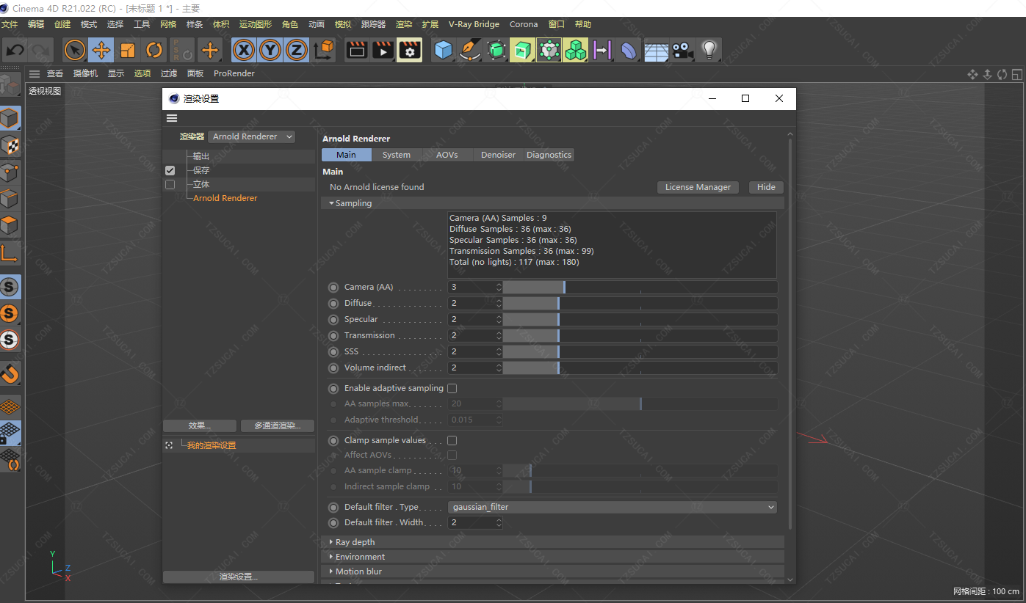Screen dimensions: 1026x603
Task: Open Edit Render Settings toolbar icon
Action: 410,51
